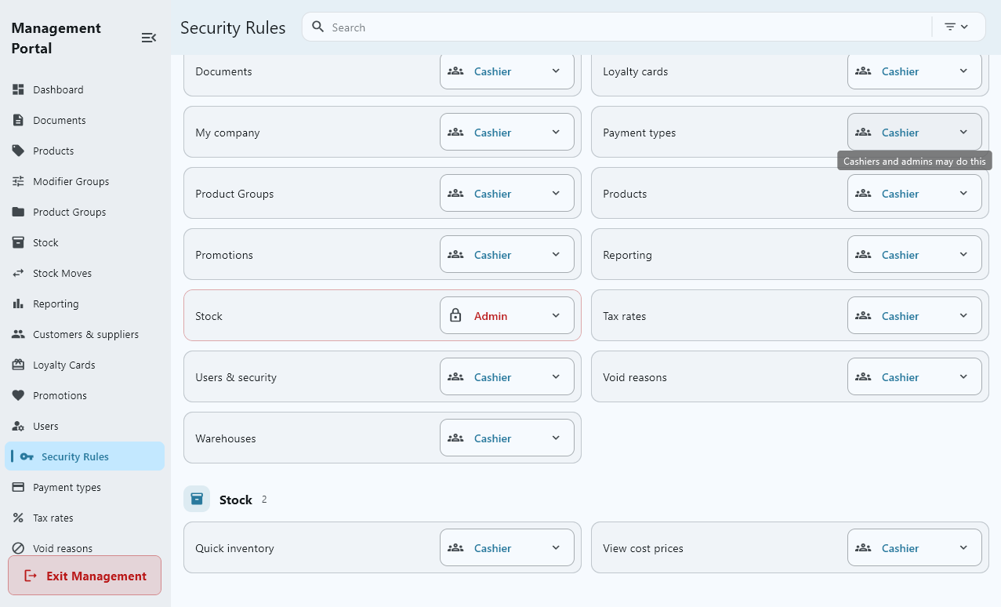Click the search magnifier icon
Image resolution: width=1001 pixels, height=607 pixels.
tap(318, 27)
